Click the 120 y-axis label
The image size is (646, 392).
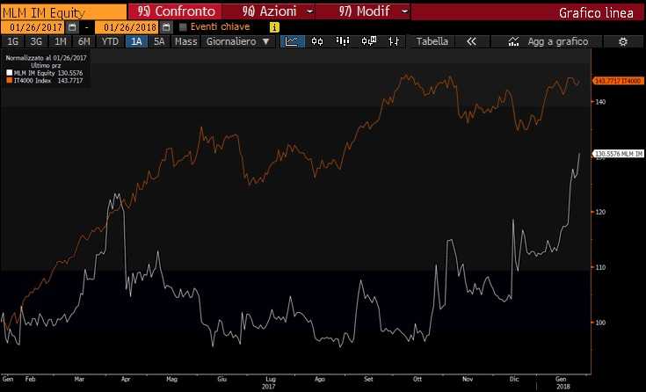(600, 212)
